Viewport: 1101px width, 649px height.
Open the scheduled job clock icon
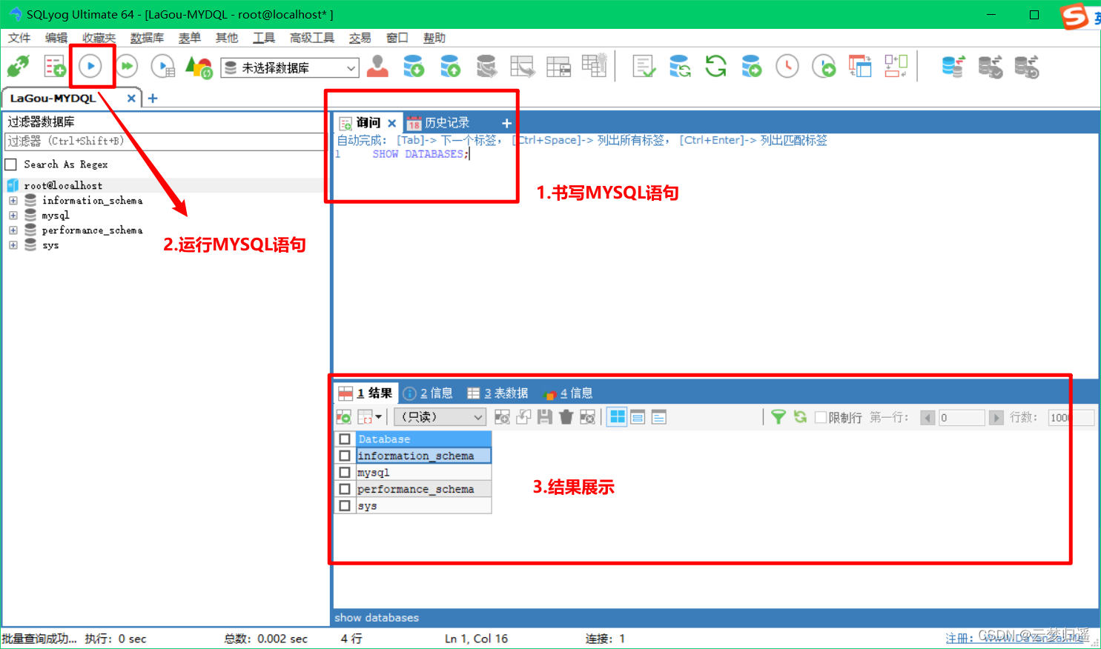[787, 67]
